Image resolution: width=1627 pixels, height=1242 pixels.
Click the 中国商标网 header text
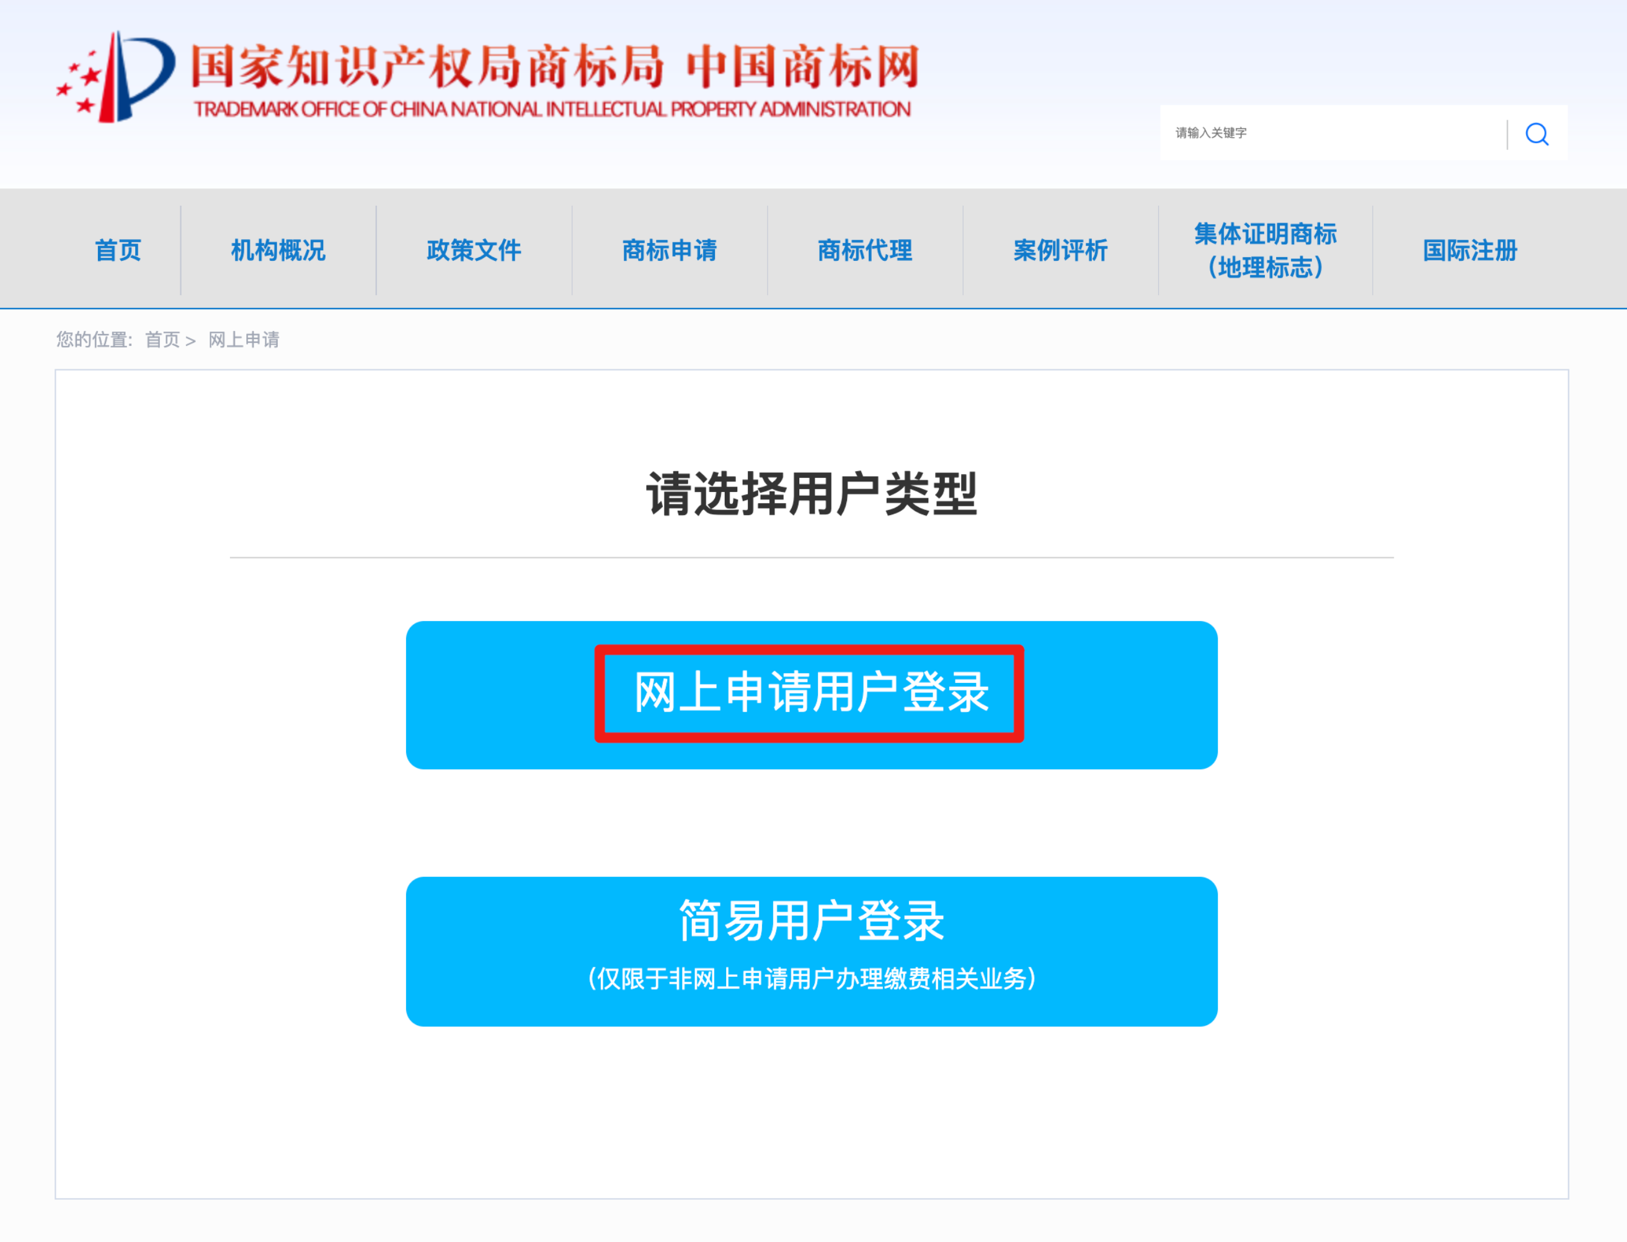802,66
